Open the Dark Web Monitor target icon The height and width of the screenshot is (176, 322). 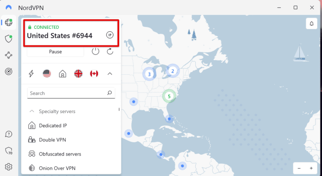click(8, 71)
